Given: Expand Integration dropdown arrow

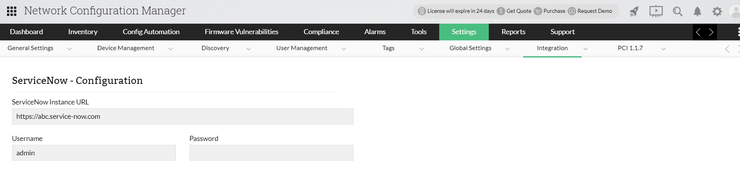Looking at the screenshot, I should coord(586,49).
